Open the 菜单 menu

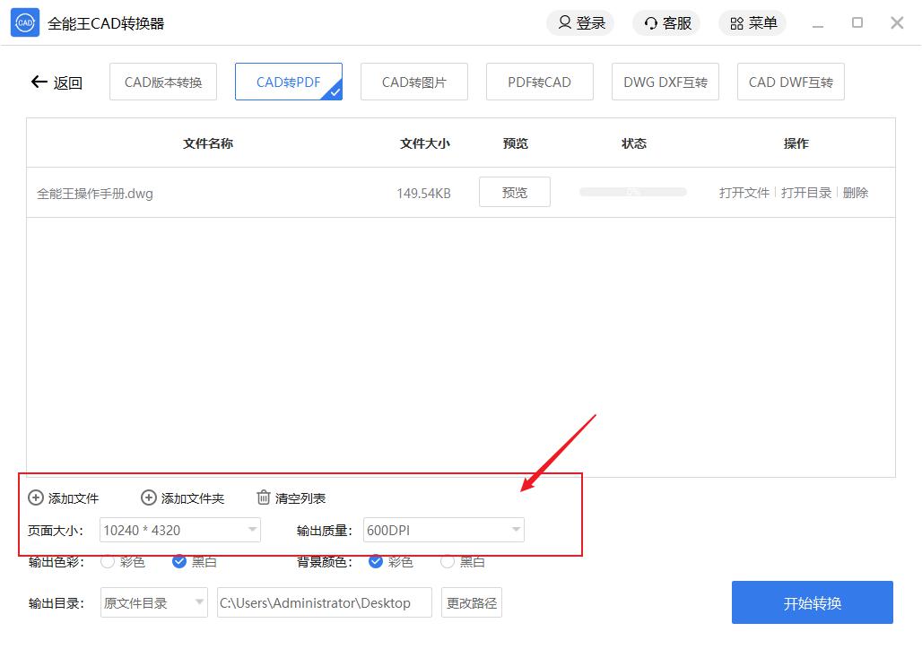[x=753, y=23]
